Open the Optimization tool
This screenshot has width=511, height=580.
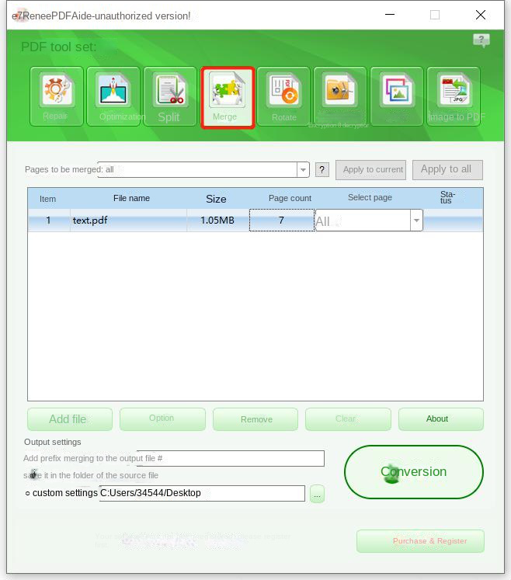pos(113,96)
